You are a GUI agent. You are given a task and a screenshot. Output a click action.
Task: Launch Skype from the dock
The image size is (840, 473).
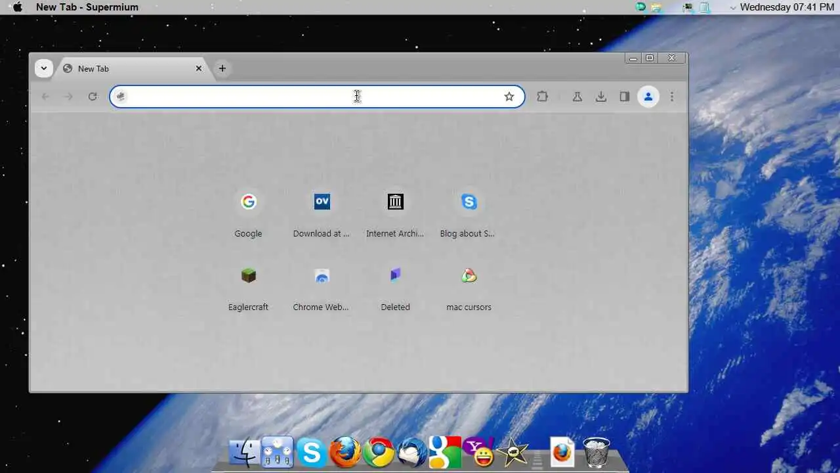(312, 453)
